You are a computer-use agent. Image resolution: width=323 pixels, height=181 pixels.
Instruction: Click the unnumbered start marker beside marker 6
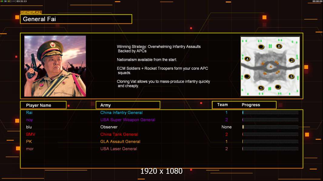tap(261, 47)
